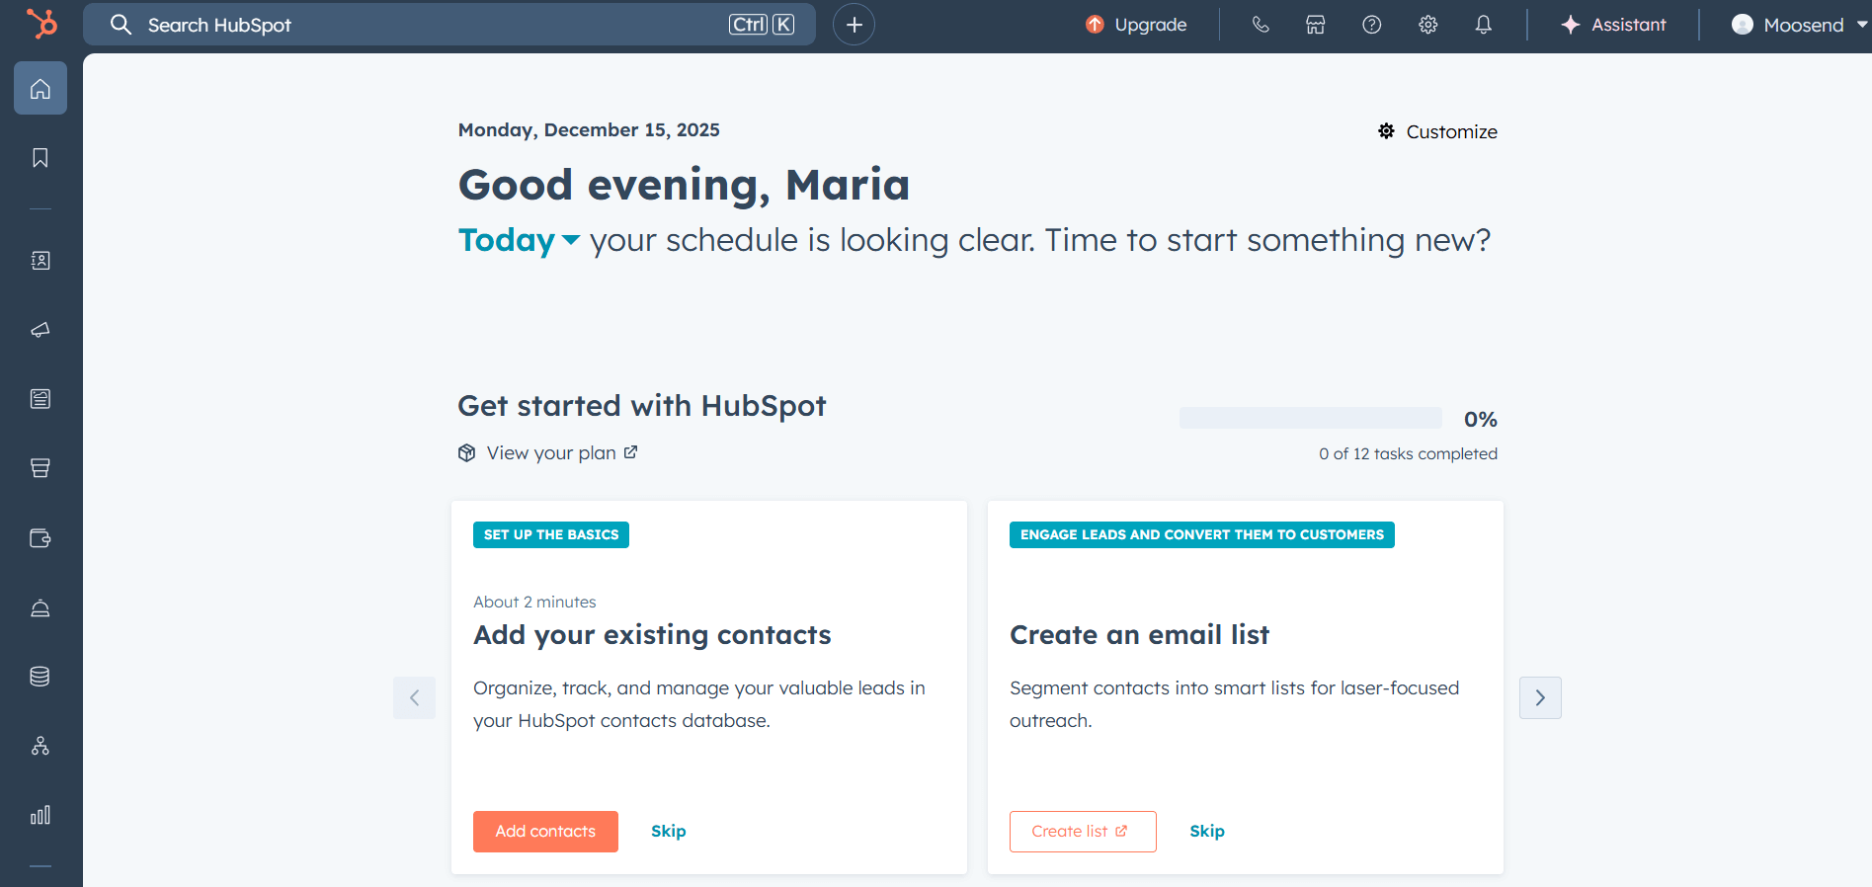The height and width of the screenshot is (887, 1872).
Task: Click the plus quick-create button
Action: point(855,25)
